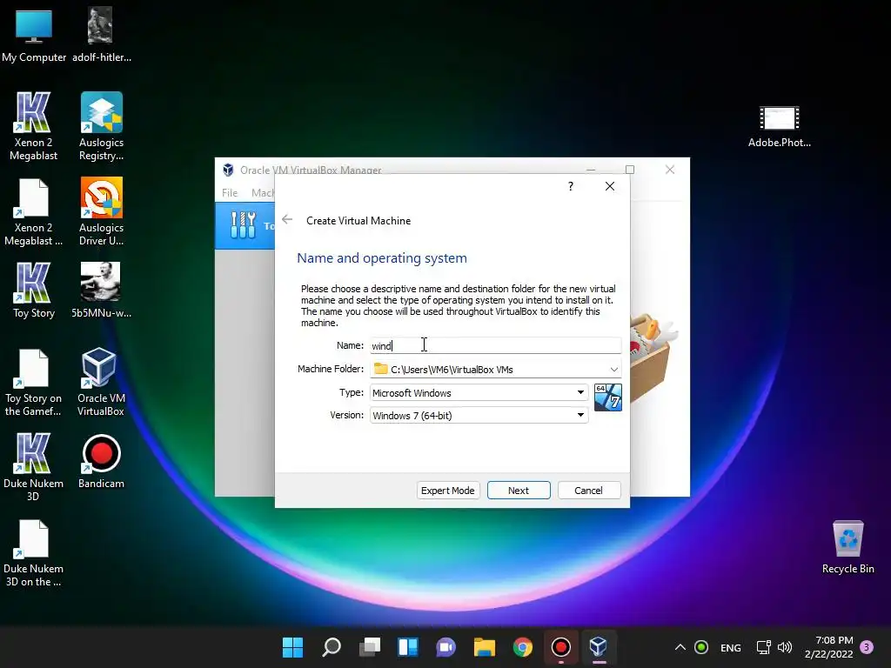Image resolution: width=891 pixels, height=668 pixels.
Task: Open volume control in system tray
Action: click(x=785, y=647)
